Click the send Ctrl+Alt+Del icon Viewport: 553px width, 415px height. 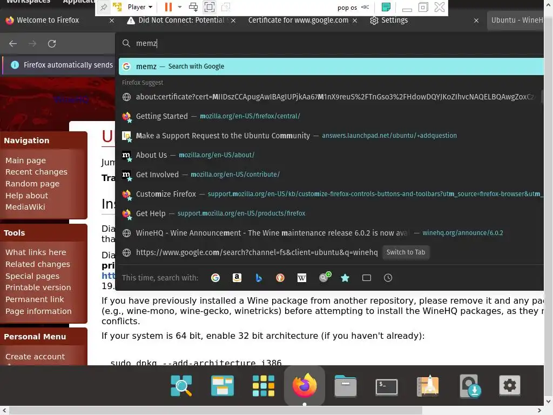(193, 6)
